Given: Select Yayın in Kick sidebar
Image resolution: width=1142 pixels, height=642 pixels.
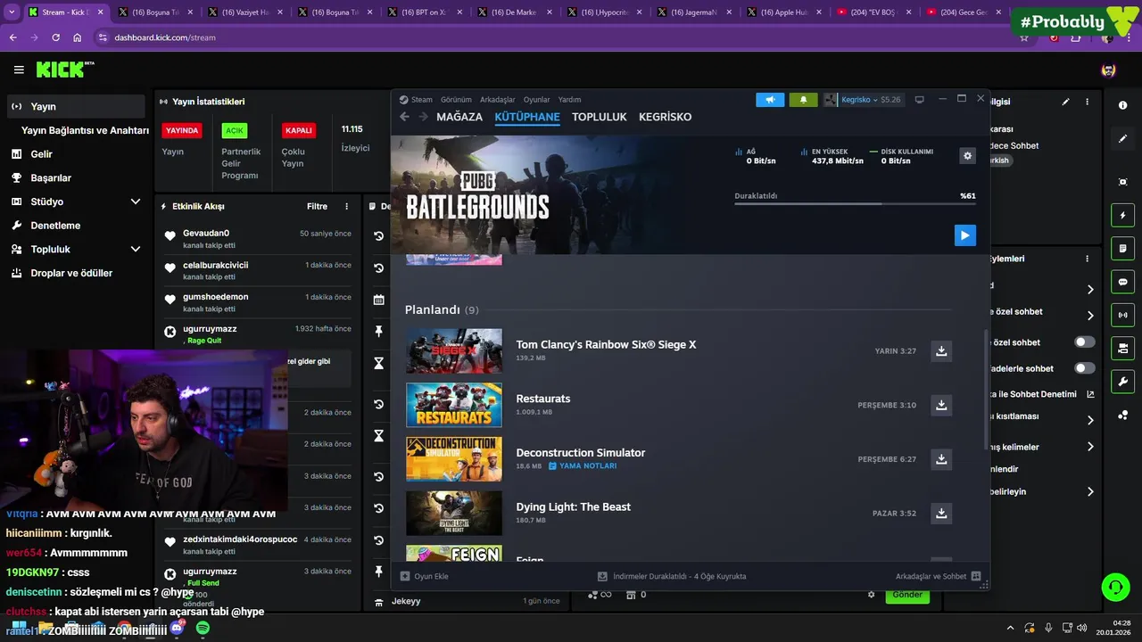Looking at the screenshot, I should tap(76, 106).
